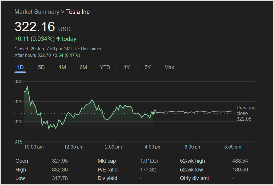Click the Market Summary breadcrumb link
This screenshot has width=274, height=185.
click(x=37, y=12)
